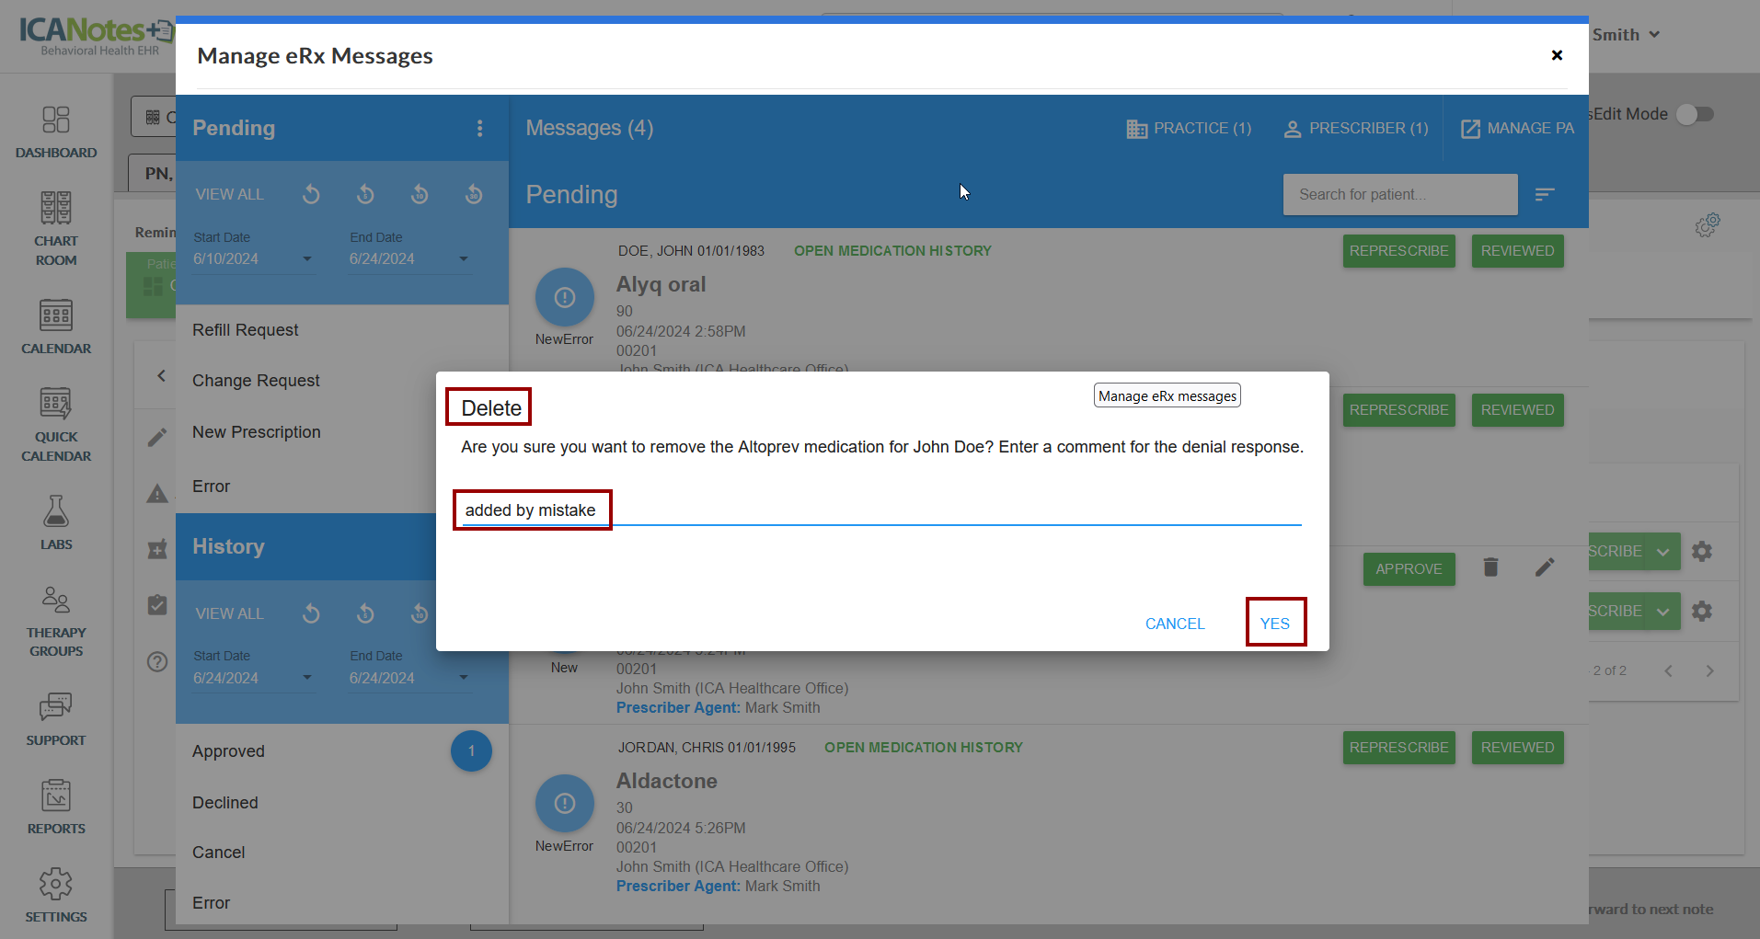Screen dimensions: 1760x939
Task: Switch to the PRACTICE (1) messages
Action: [1189, 129]
